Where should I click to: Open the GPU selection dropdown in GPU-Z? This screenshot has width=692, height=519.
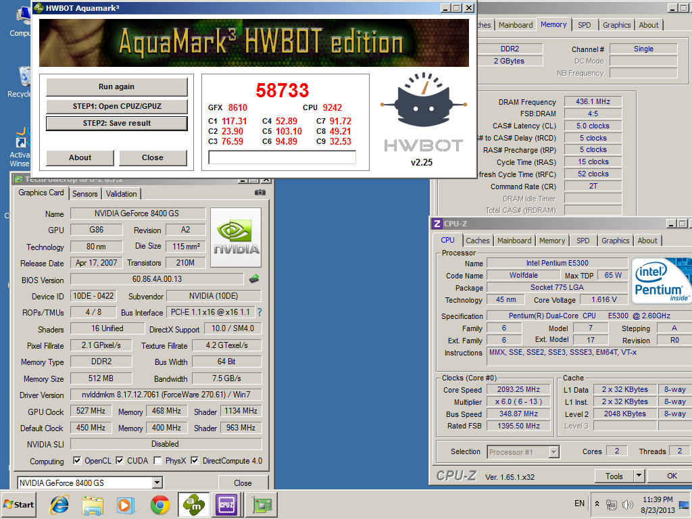coord(157,483)
